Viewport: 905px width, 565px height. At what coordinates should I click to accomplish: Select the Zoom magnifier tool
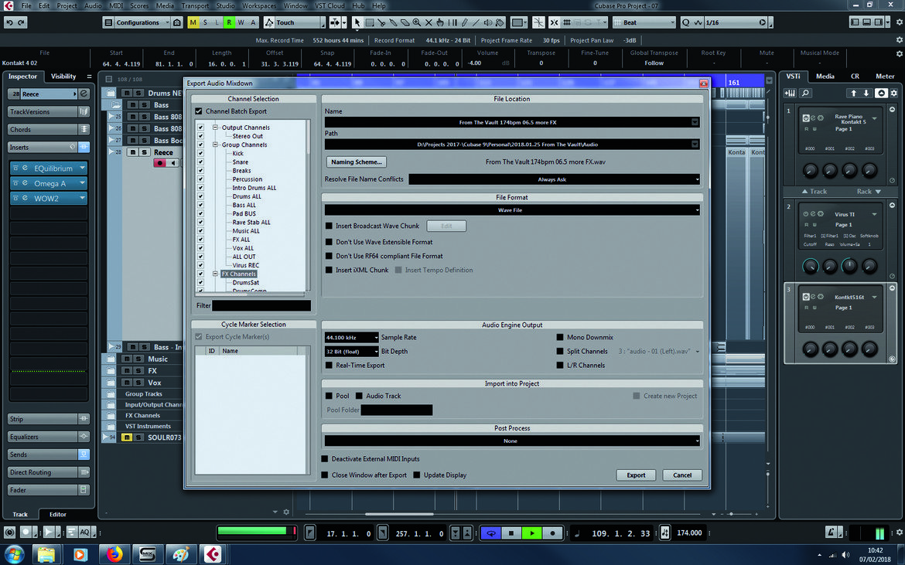[417, 22]
